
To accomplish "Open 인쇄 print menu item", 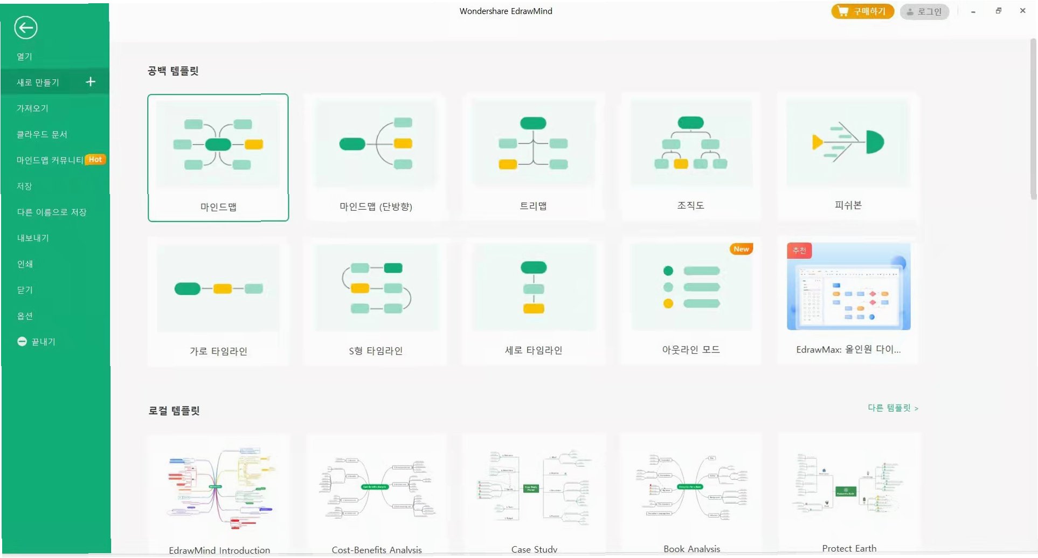I will coord(25,264).
